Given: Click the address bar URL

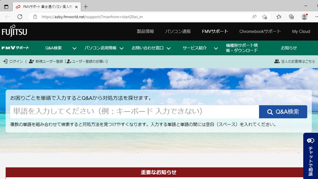Looking at the screenshot, I should (92, 17).
